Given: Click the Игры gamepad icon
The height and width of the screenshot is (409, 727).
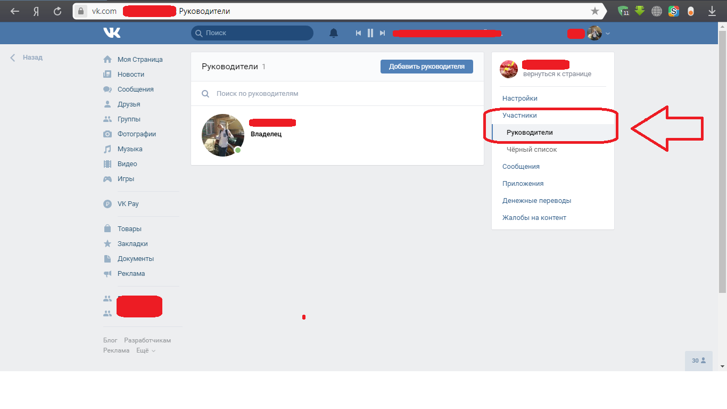Looking at the screenshot, I should click(x=108, y=179).
